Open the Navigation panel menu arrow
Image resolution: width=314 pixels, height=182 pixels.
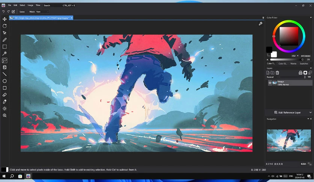coord(308,119)
